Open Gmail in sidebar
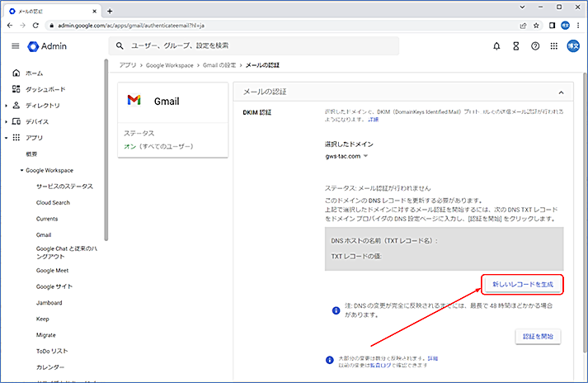Viewport: 588px width, 383px height. click(x=44, y=234)
